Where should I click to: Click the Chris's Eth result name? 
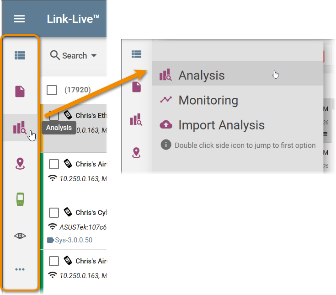(91, 116)
